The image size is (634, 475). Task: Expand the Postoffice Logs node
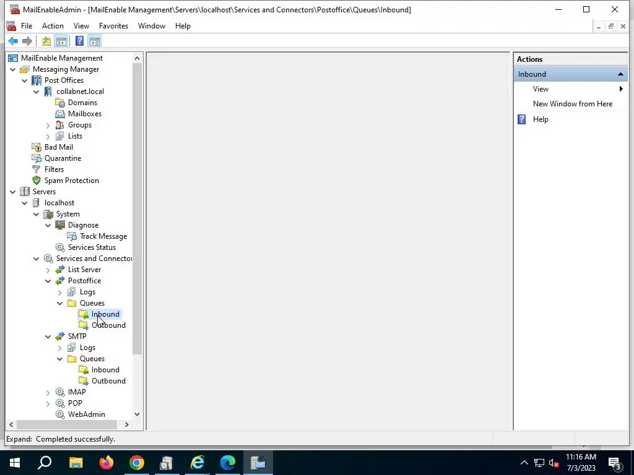[x=60, y=292]
